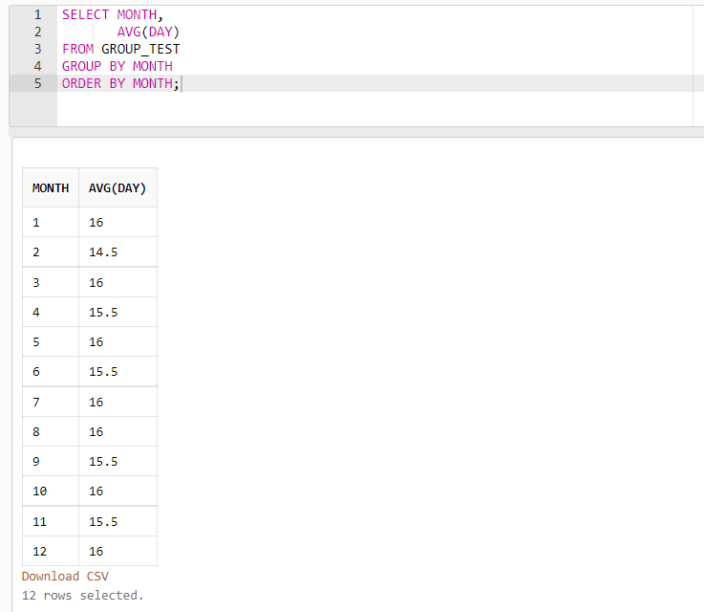Click the '12 rows selected.' status text

point(82,596)
